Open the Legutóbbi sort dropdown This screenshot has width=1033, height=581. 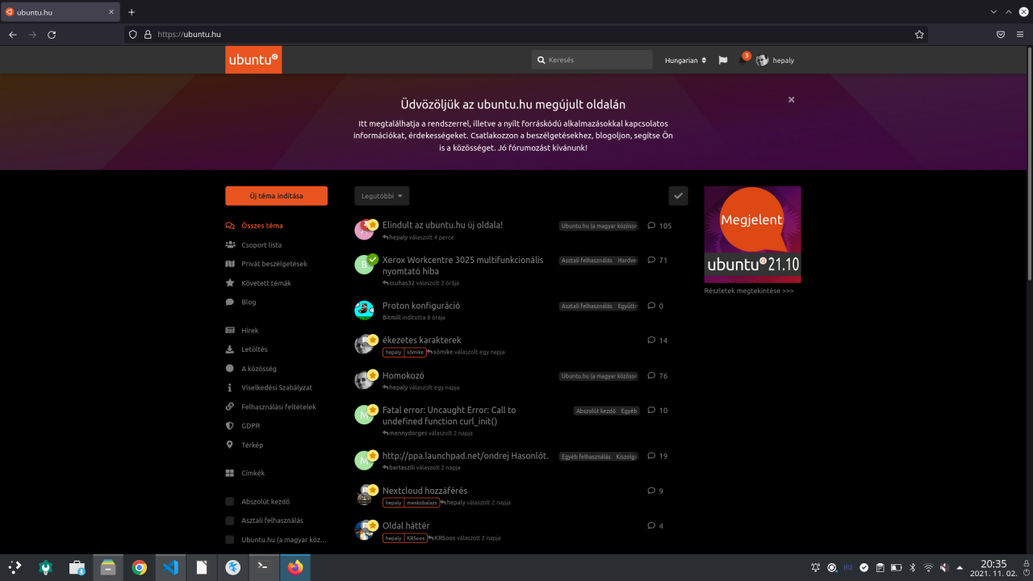pyautogui.click(x=382, y=196)
